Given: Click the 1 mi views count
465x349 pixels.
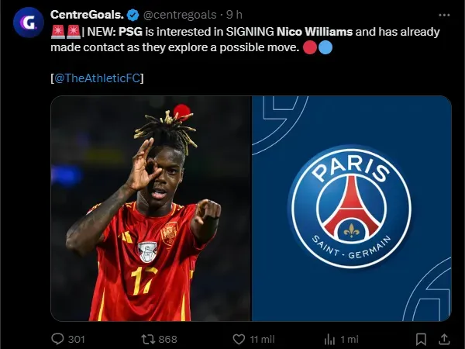Looking at the screenshot, I should click(x=350, y=339).
